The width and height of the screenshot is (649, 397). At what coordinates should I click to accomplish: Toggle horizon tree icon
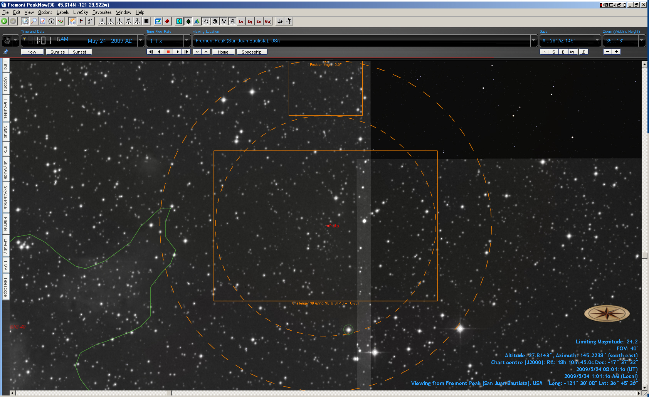[x=188, y=21]
